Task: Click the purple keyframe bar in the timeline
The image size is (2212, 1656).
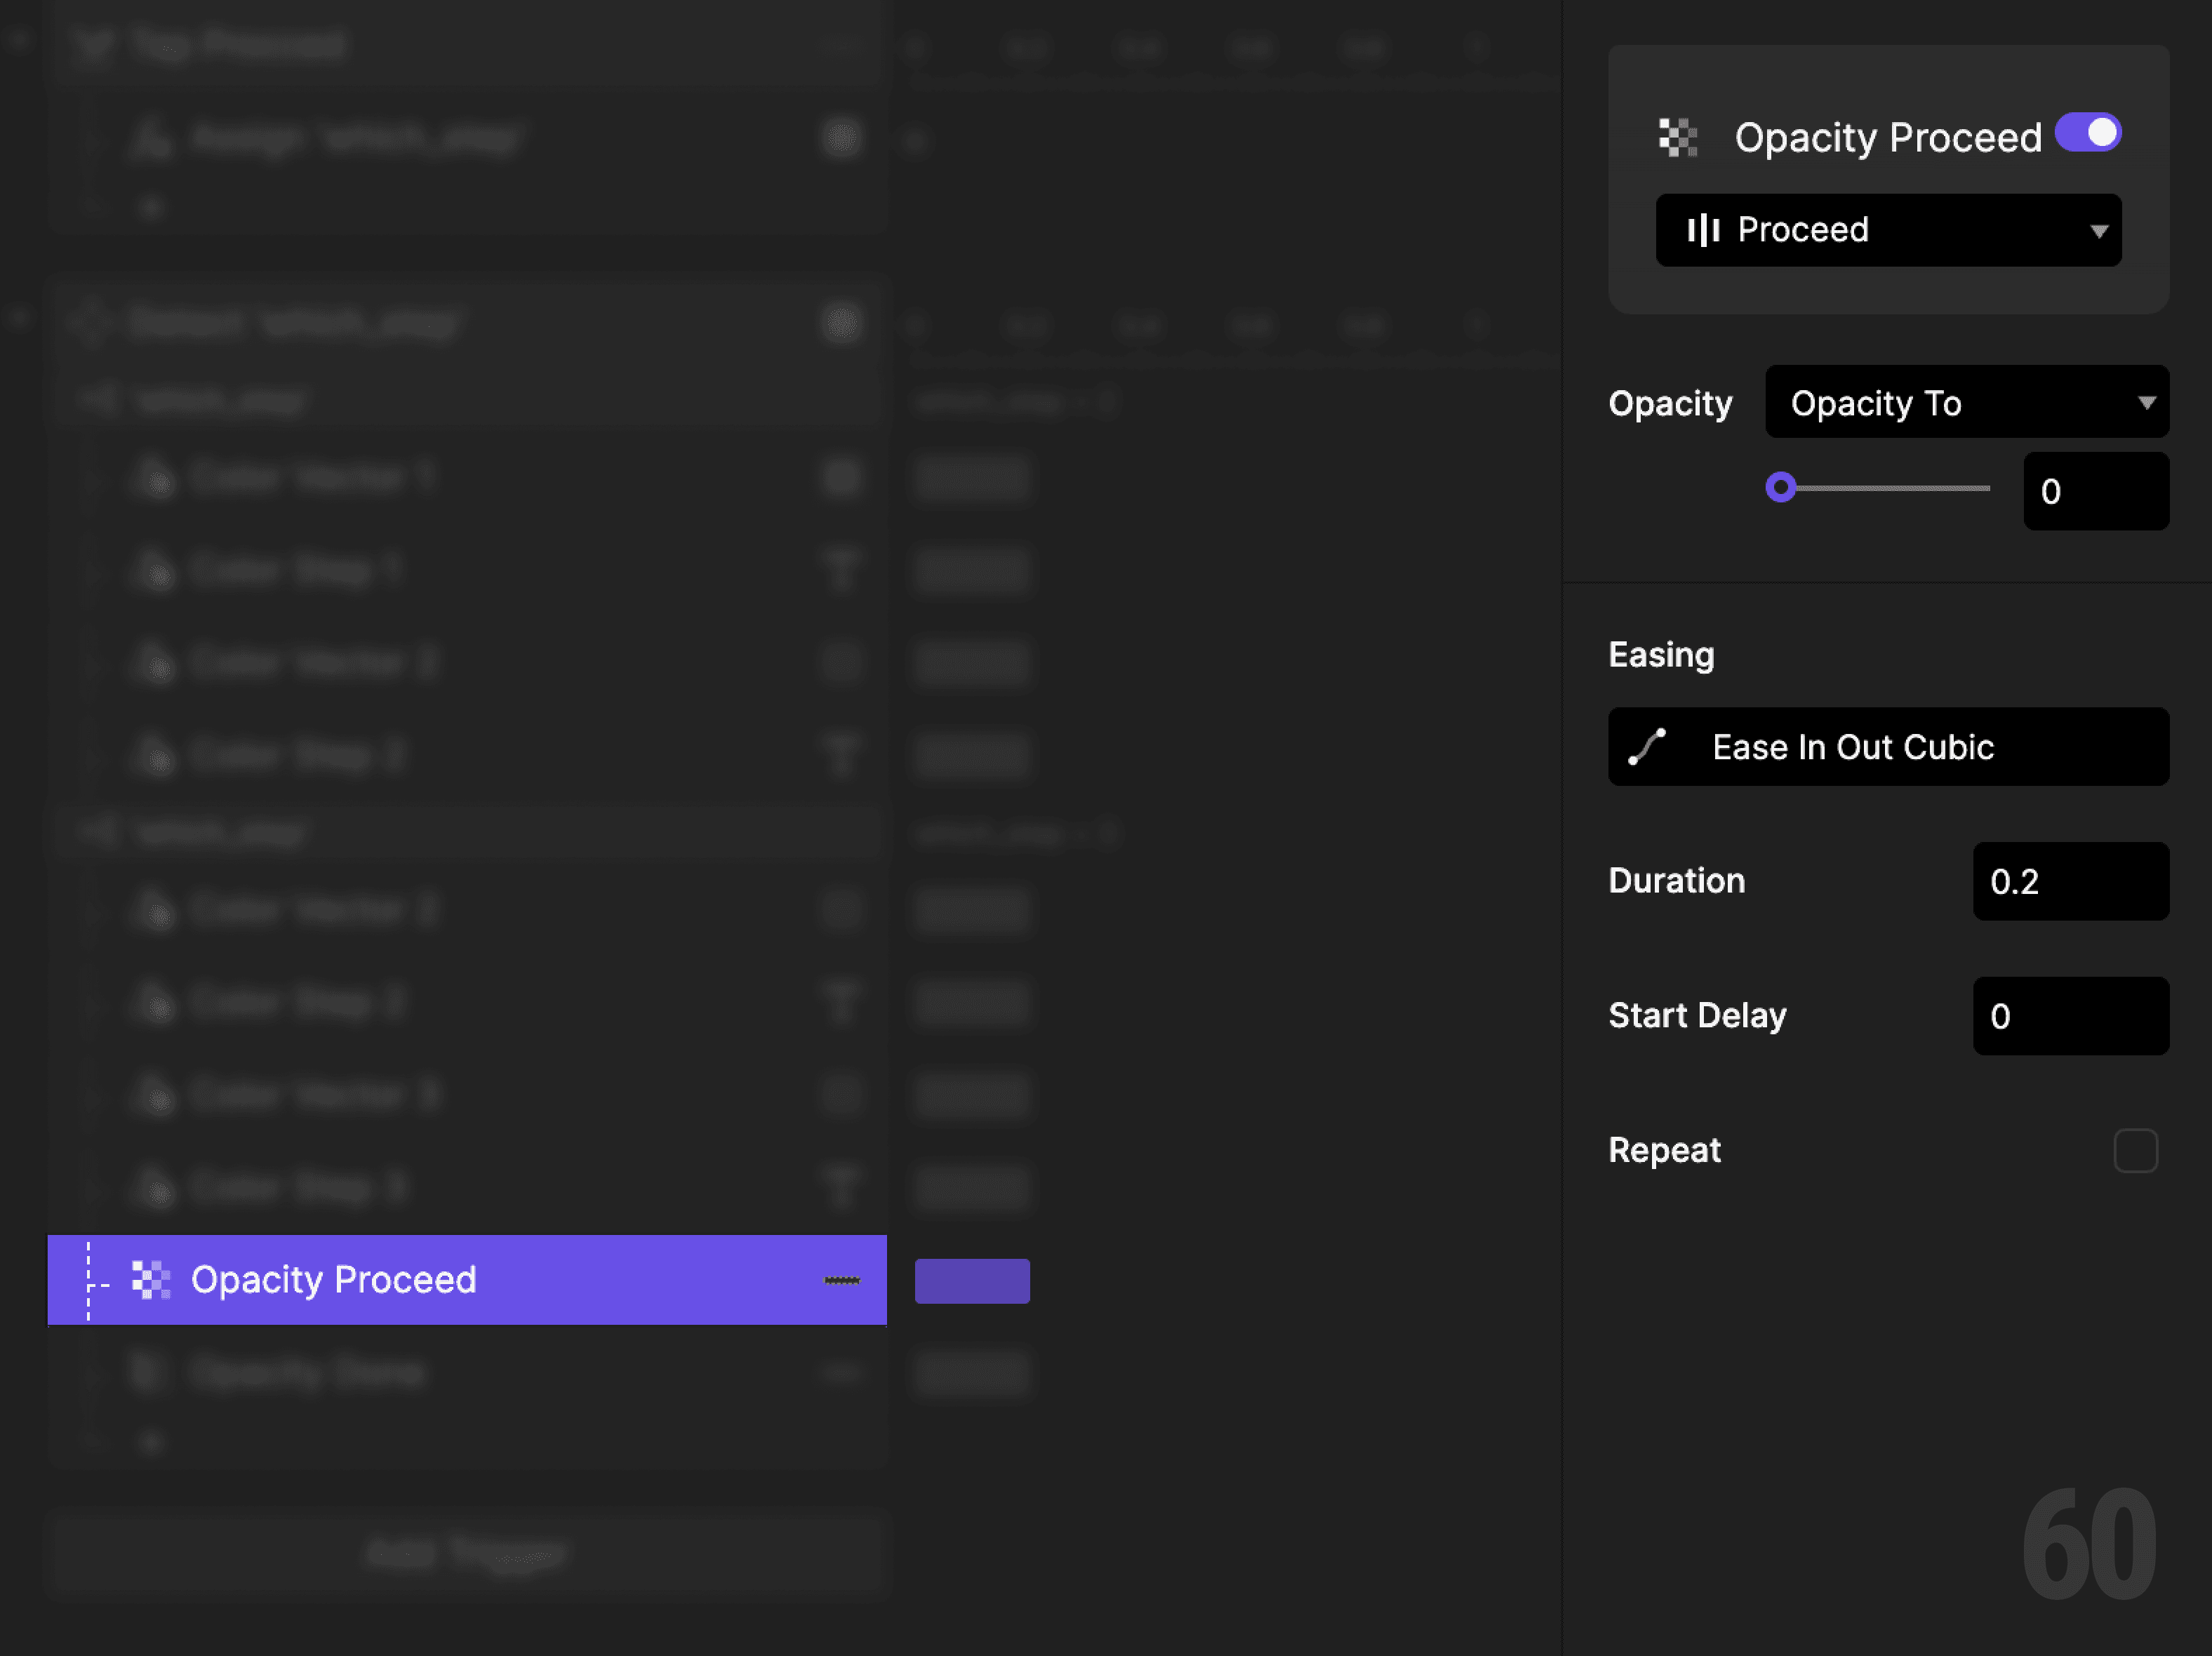Action: coord(971,1280)
